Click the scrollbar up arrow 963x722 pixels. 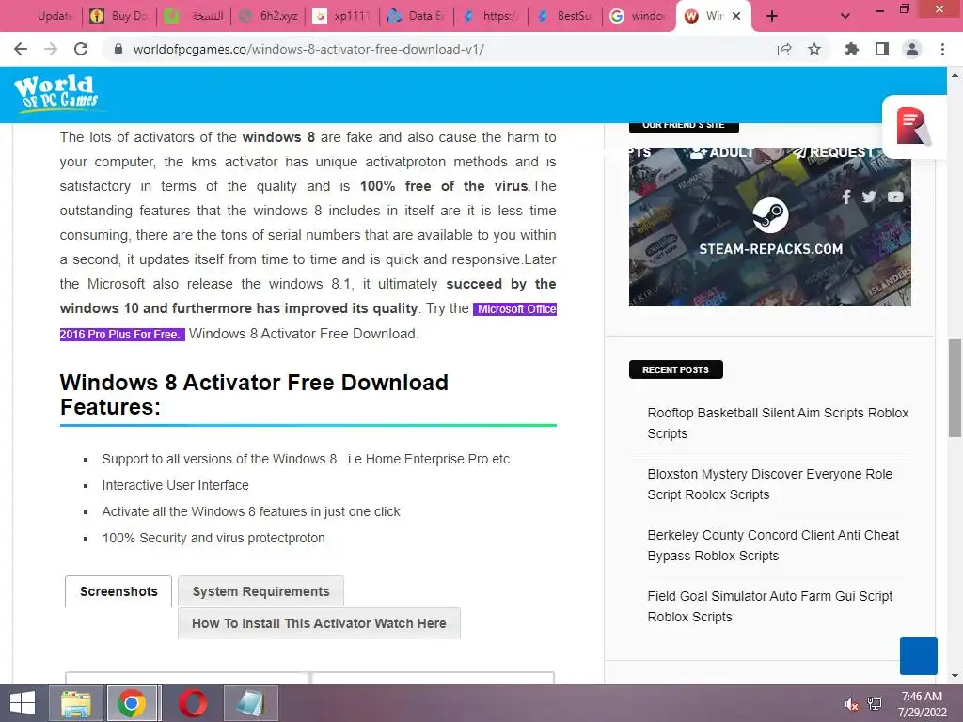(x=955, y=75)
